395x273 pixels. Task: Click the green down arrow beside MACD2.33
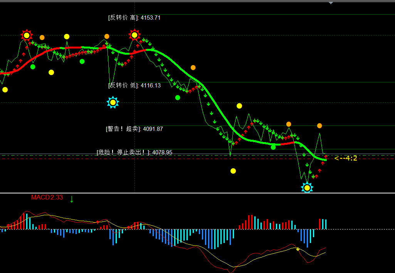[72, 199]
